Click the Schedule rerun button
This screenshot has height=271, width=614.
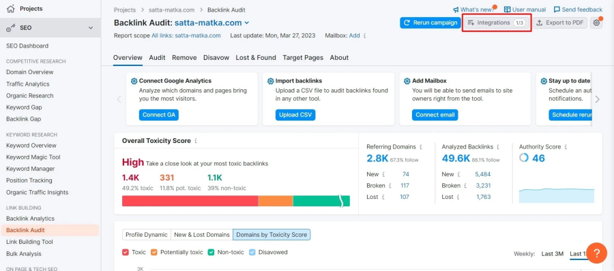[570, 115]
